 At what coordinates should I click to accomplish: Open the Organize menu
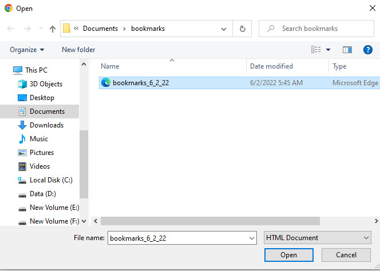tap(27, 50)
